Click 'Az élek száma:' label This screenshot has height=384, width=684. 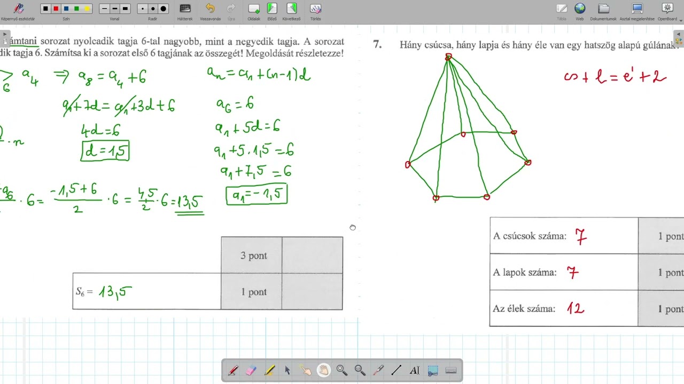524,309
